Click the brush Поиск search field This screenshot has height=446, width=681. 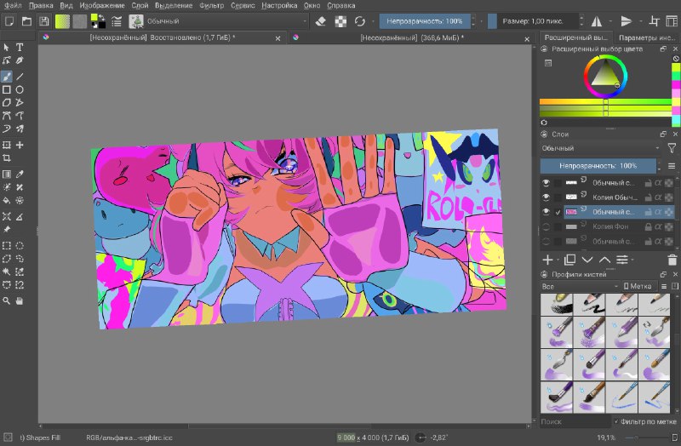pos(575,421)
